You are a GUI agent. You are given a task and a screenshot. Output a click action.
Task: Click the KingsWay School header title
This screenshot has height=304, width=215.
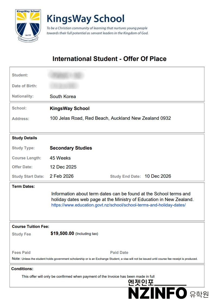pos(85,19)
